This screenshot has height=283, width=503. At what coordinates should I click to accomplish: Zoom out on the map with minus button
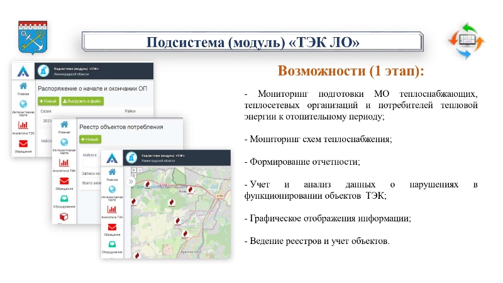pyautogui.click(x=140, y=170)
